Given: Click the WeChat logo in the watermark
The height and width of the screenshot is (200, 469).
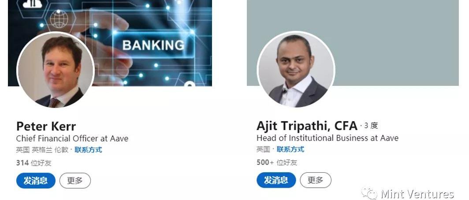Looking at the screenshot, I should click(x=369, y=193).
